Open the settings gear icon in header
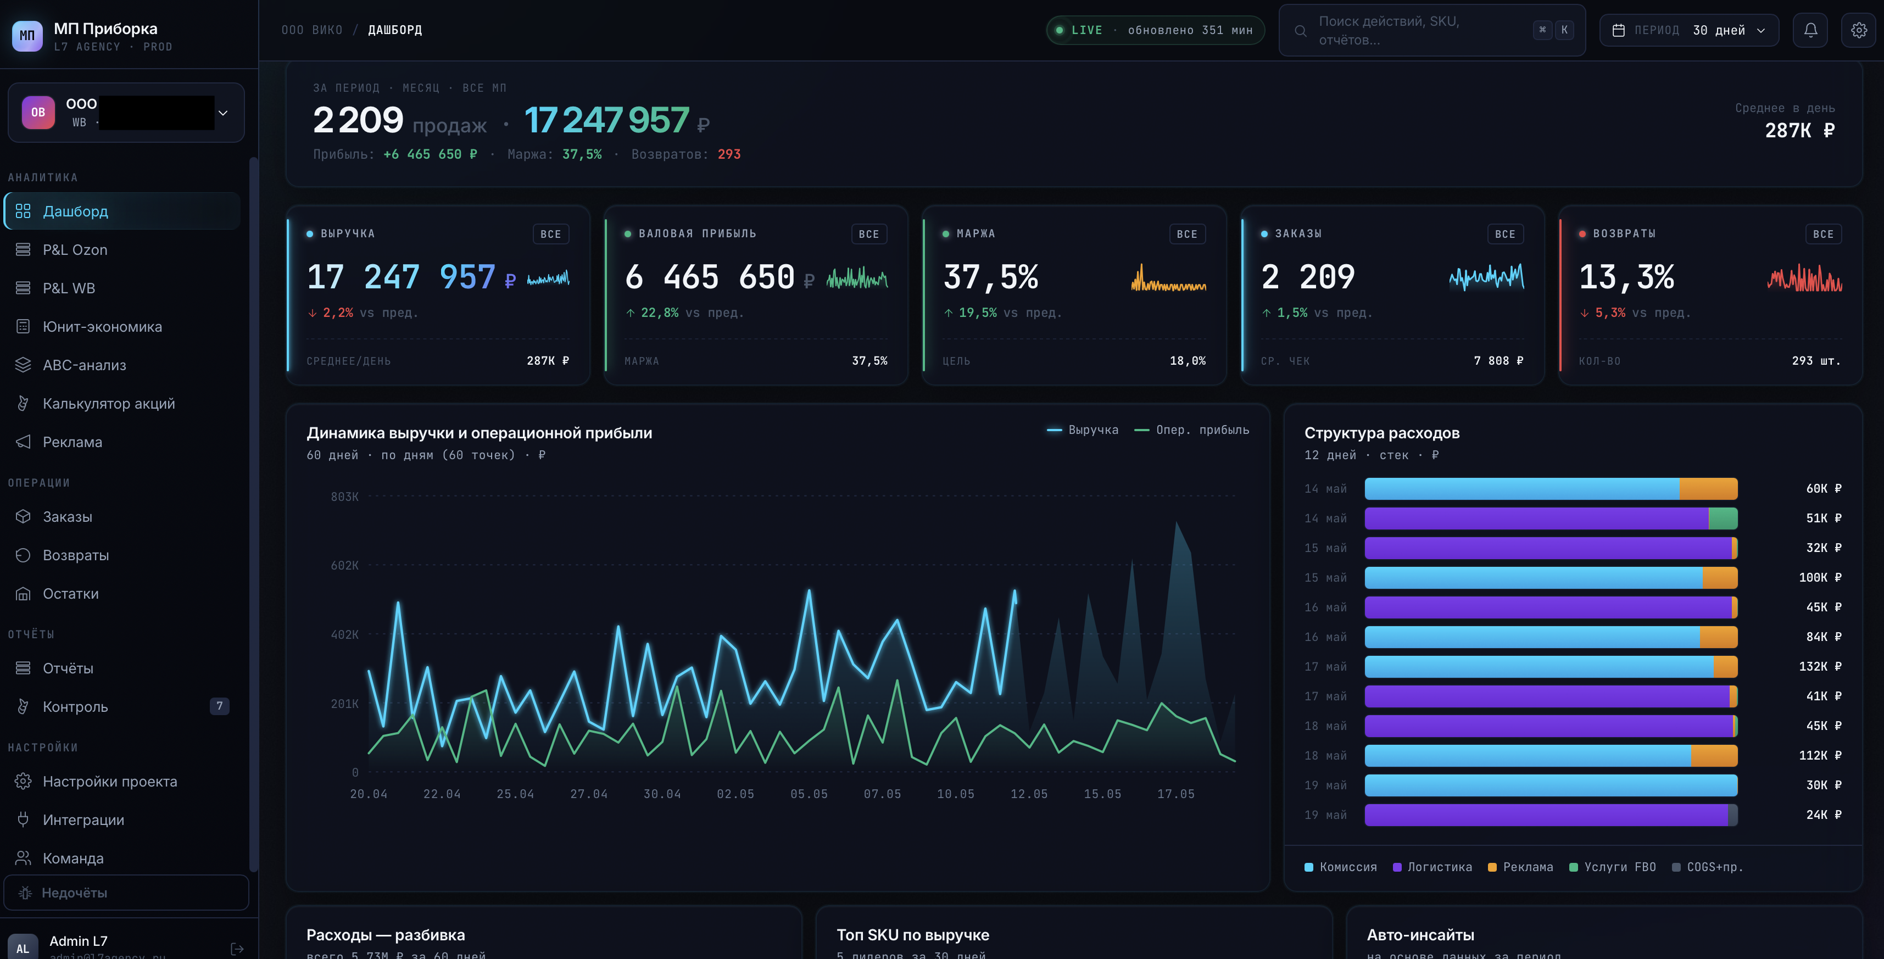Image resolution: width=1884 pixels, height=959 pixels. tap(1858, 30)
